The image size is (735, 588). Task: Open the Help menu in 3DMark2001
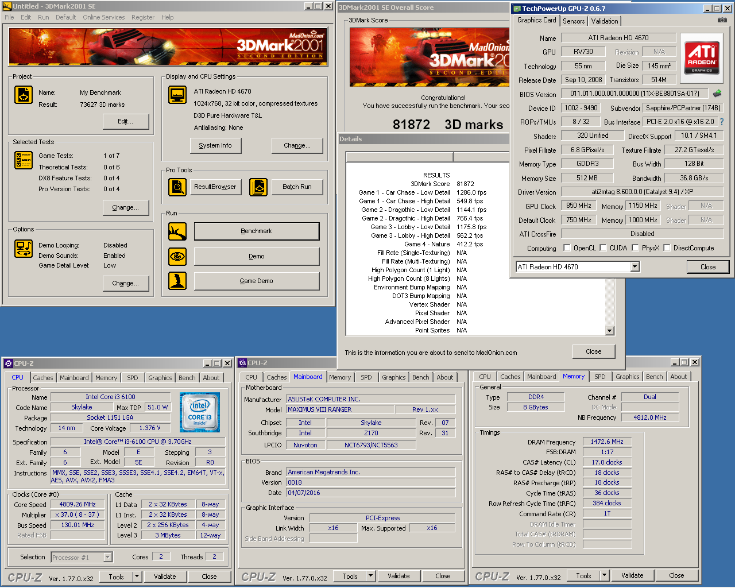[x=167, y=17]
